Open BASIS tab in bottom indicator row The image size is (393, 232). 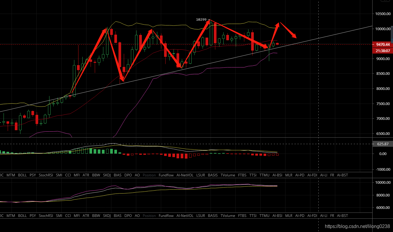pyautogui.click(x=213, y=216)
